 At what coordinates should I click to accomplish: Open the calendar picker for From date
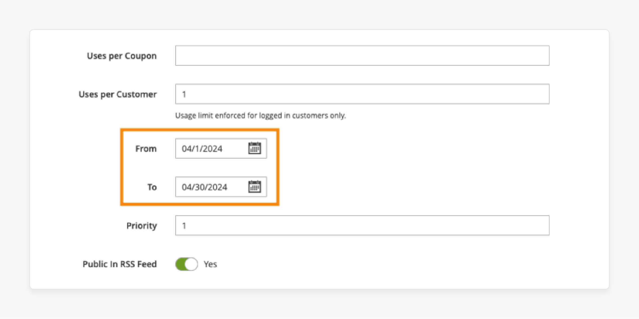tap(255, 148)
